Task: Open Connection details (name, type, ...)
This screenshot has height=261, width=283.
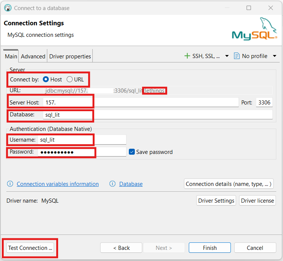Action: [229, 184]
